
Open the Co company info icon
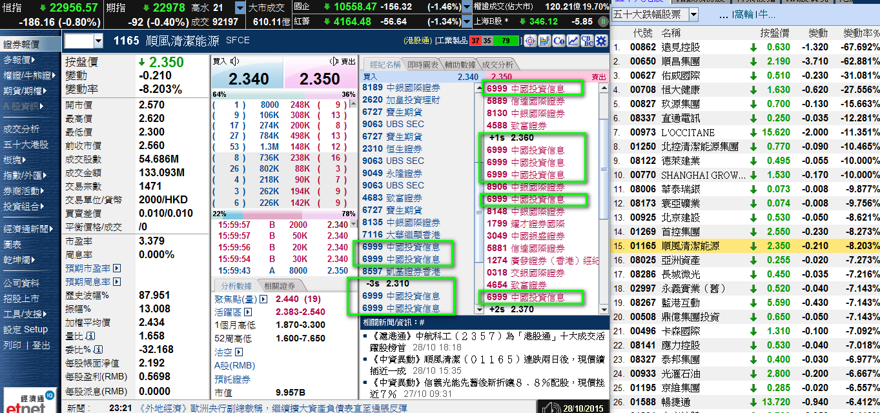558,41
